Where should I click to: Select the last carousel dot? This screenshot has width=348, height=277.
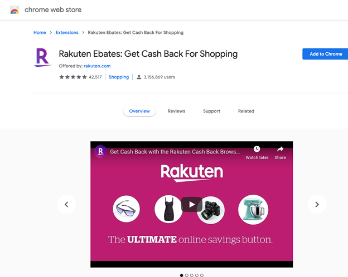(x=202, y=275)
